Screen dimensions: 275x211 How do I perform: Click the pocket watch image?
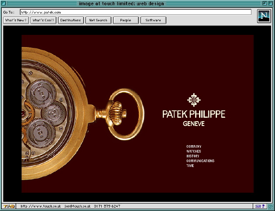point(83,113)
